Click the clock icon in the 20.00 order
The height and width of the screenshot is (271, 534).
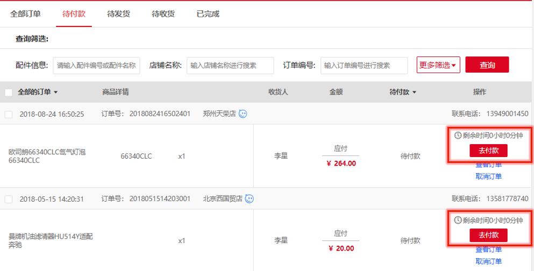pyautogui.click(x=458, y=220)
